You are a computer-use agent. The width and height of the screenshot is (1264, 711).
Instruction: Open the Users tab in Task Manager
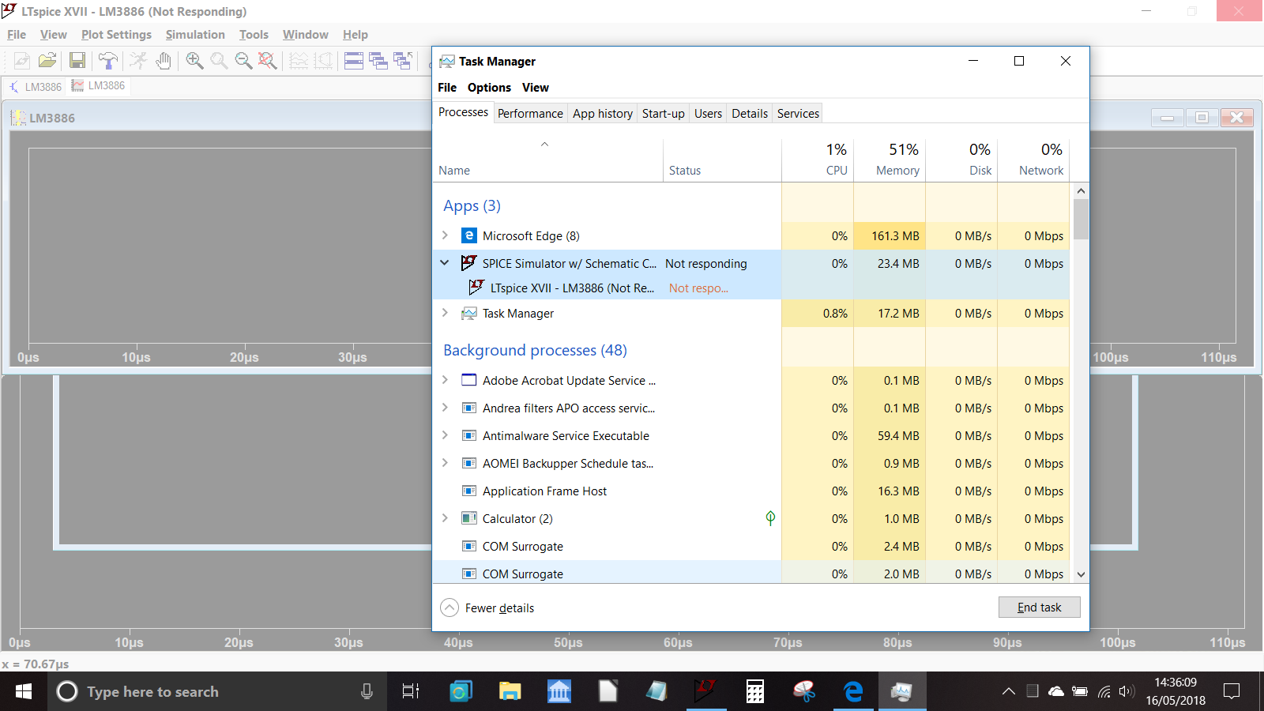tap(708, 114)
